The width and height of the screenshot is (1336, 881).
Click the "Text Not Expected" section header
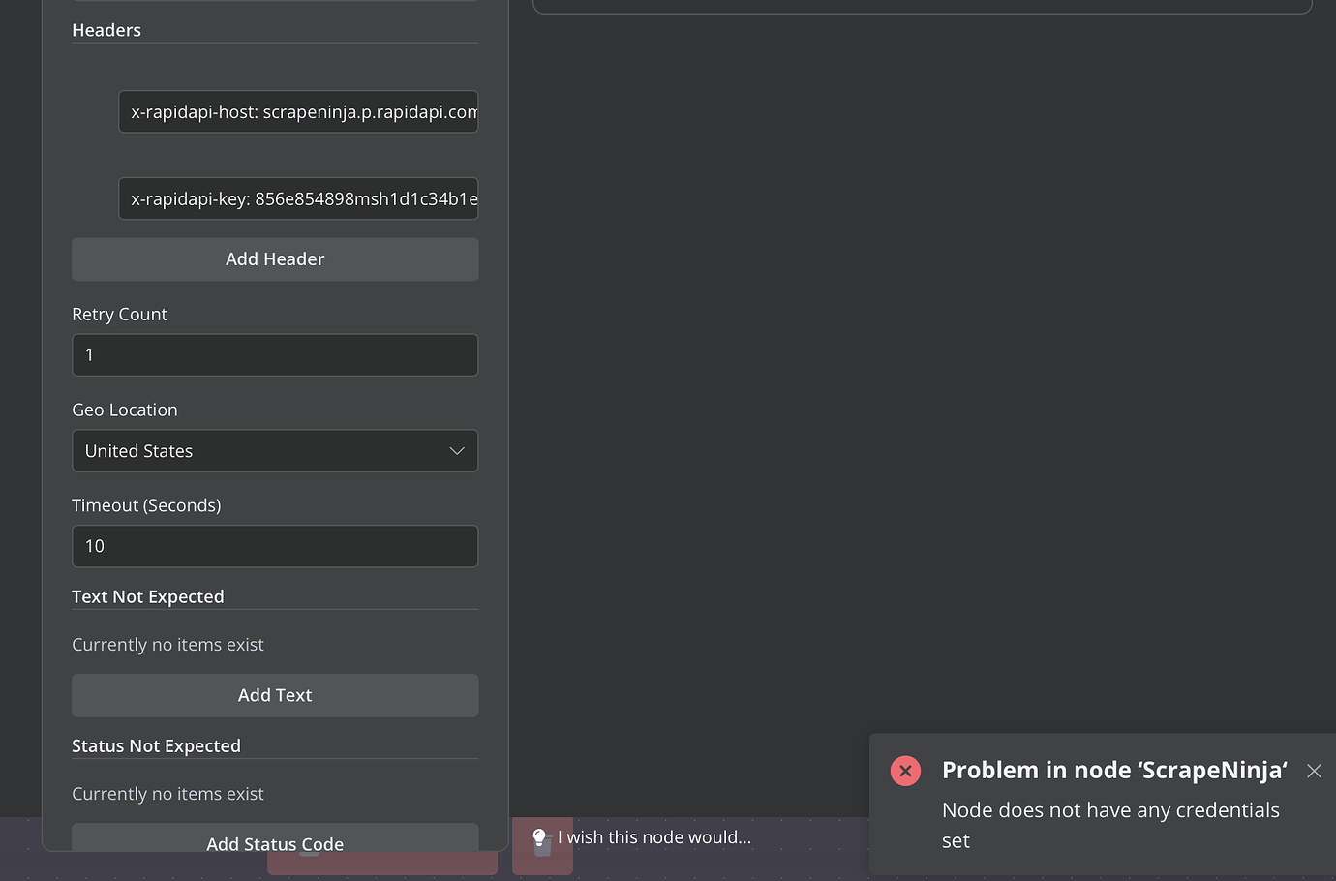tap(148, 596)
